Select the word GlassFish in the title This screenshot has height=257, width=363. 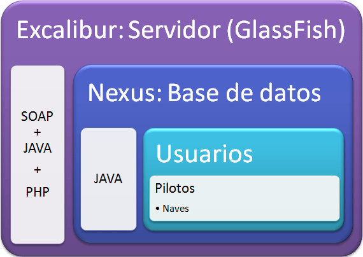285,30
